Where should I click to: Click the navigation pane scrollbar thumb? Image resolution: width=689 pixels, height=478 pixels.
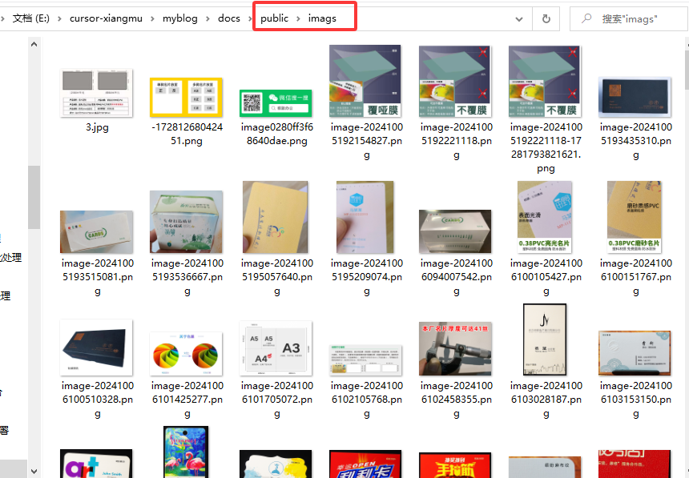pyautogui.click(x=34, y=197)
